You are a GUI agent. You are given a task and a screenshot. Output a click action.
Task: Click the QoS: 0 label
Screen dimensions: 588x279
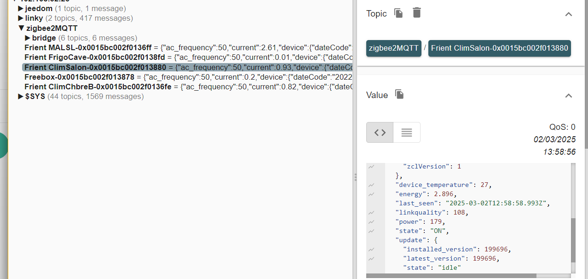[562, 127]
